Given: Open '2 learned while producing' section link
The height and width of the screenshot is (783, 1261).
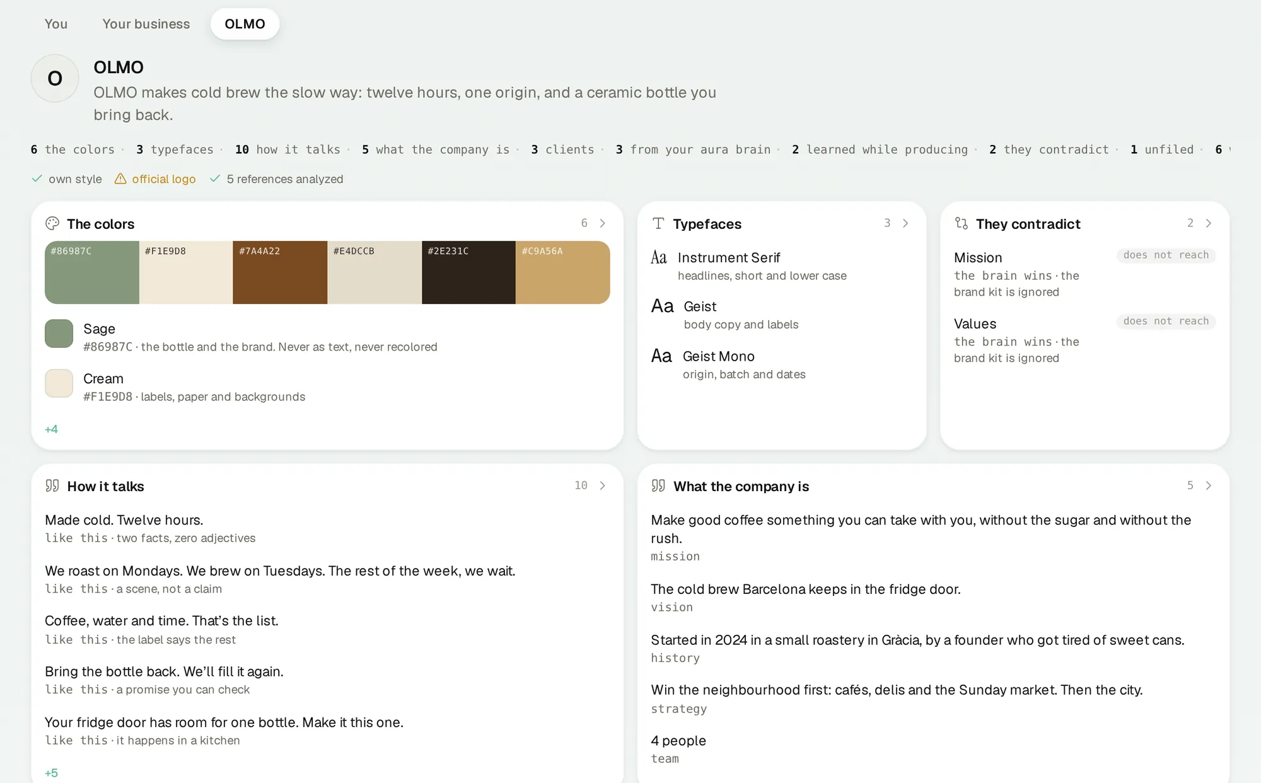Looking at the screenshot, I should tap(880, 149).
